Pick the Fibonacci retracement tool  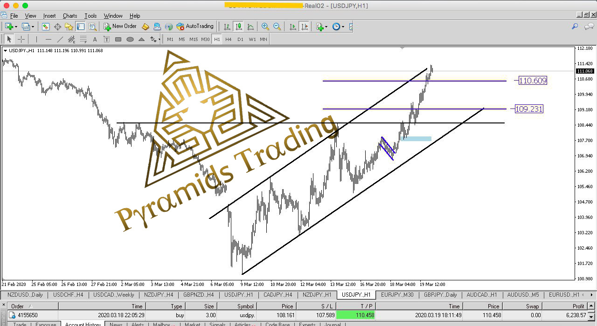(83, 40)
